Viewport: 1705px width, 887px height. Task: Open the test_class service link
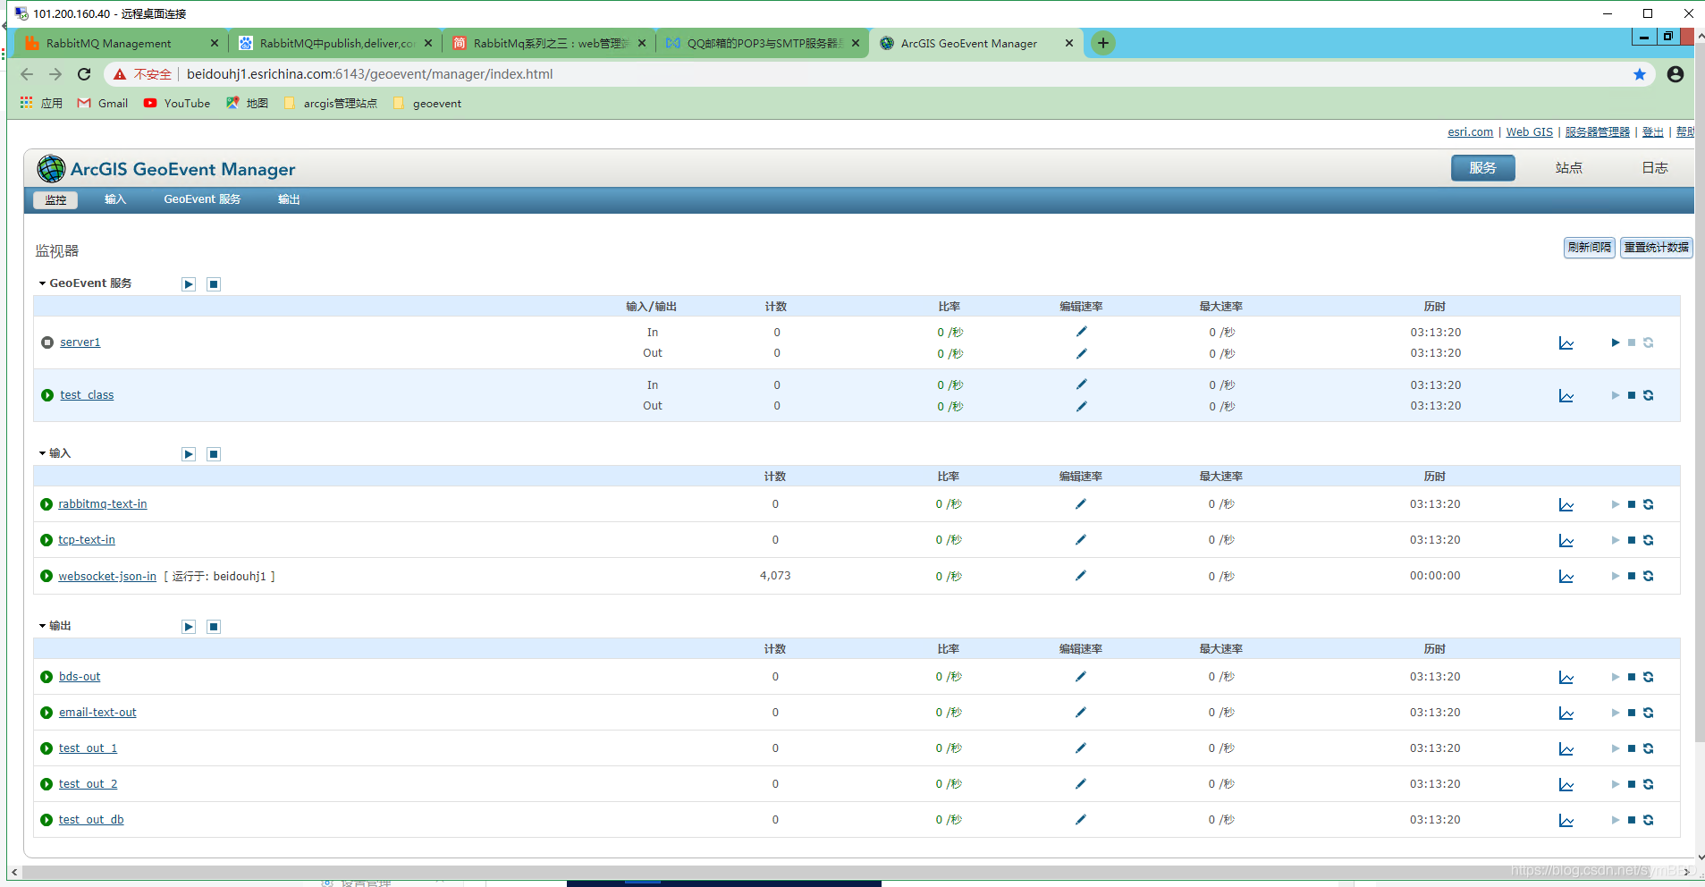click(87, 395)
